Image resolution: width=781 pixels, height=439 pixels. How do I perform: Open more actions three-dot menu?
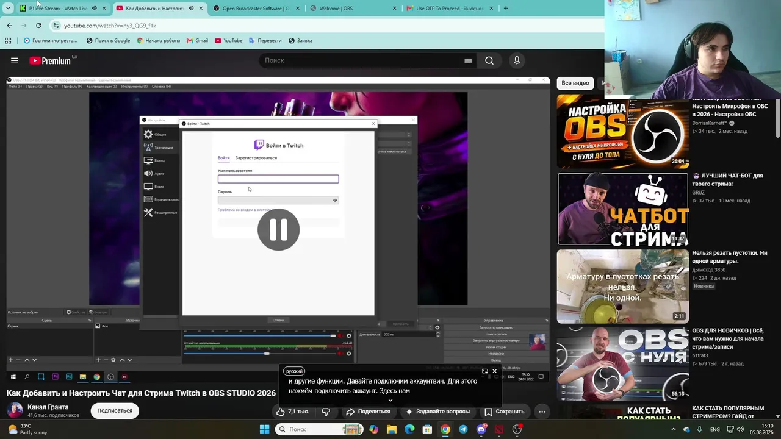click(x=542, y=412)
